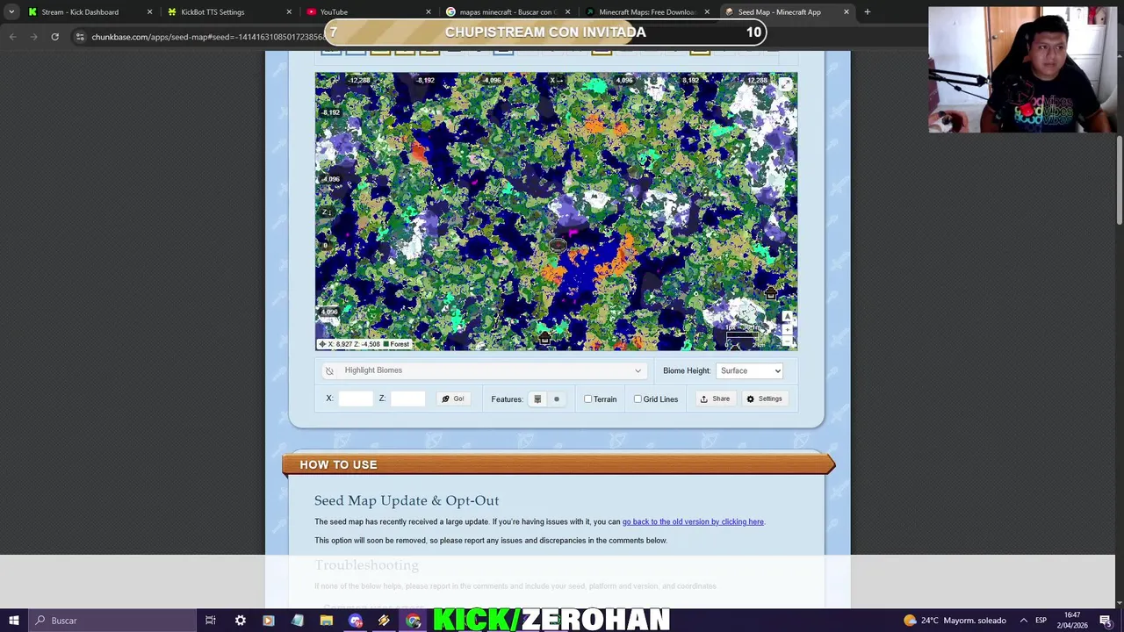
Task: Toggle the structures features icon
Action: pyautogui.click(x=537, y=399)
